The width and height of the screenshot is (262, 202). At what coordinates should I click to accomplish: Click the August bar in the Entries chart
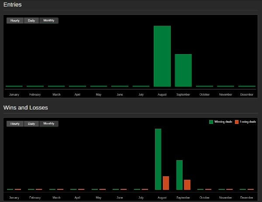pyautogui.click(x=162, y=56)
